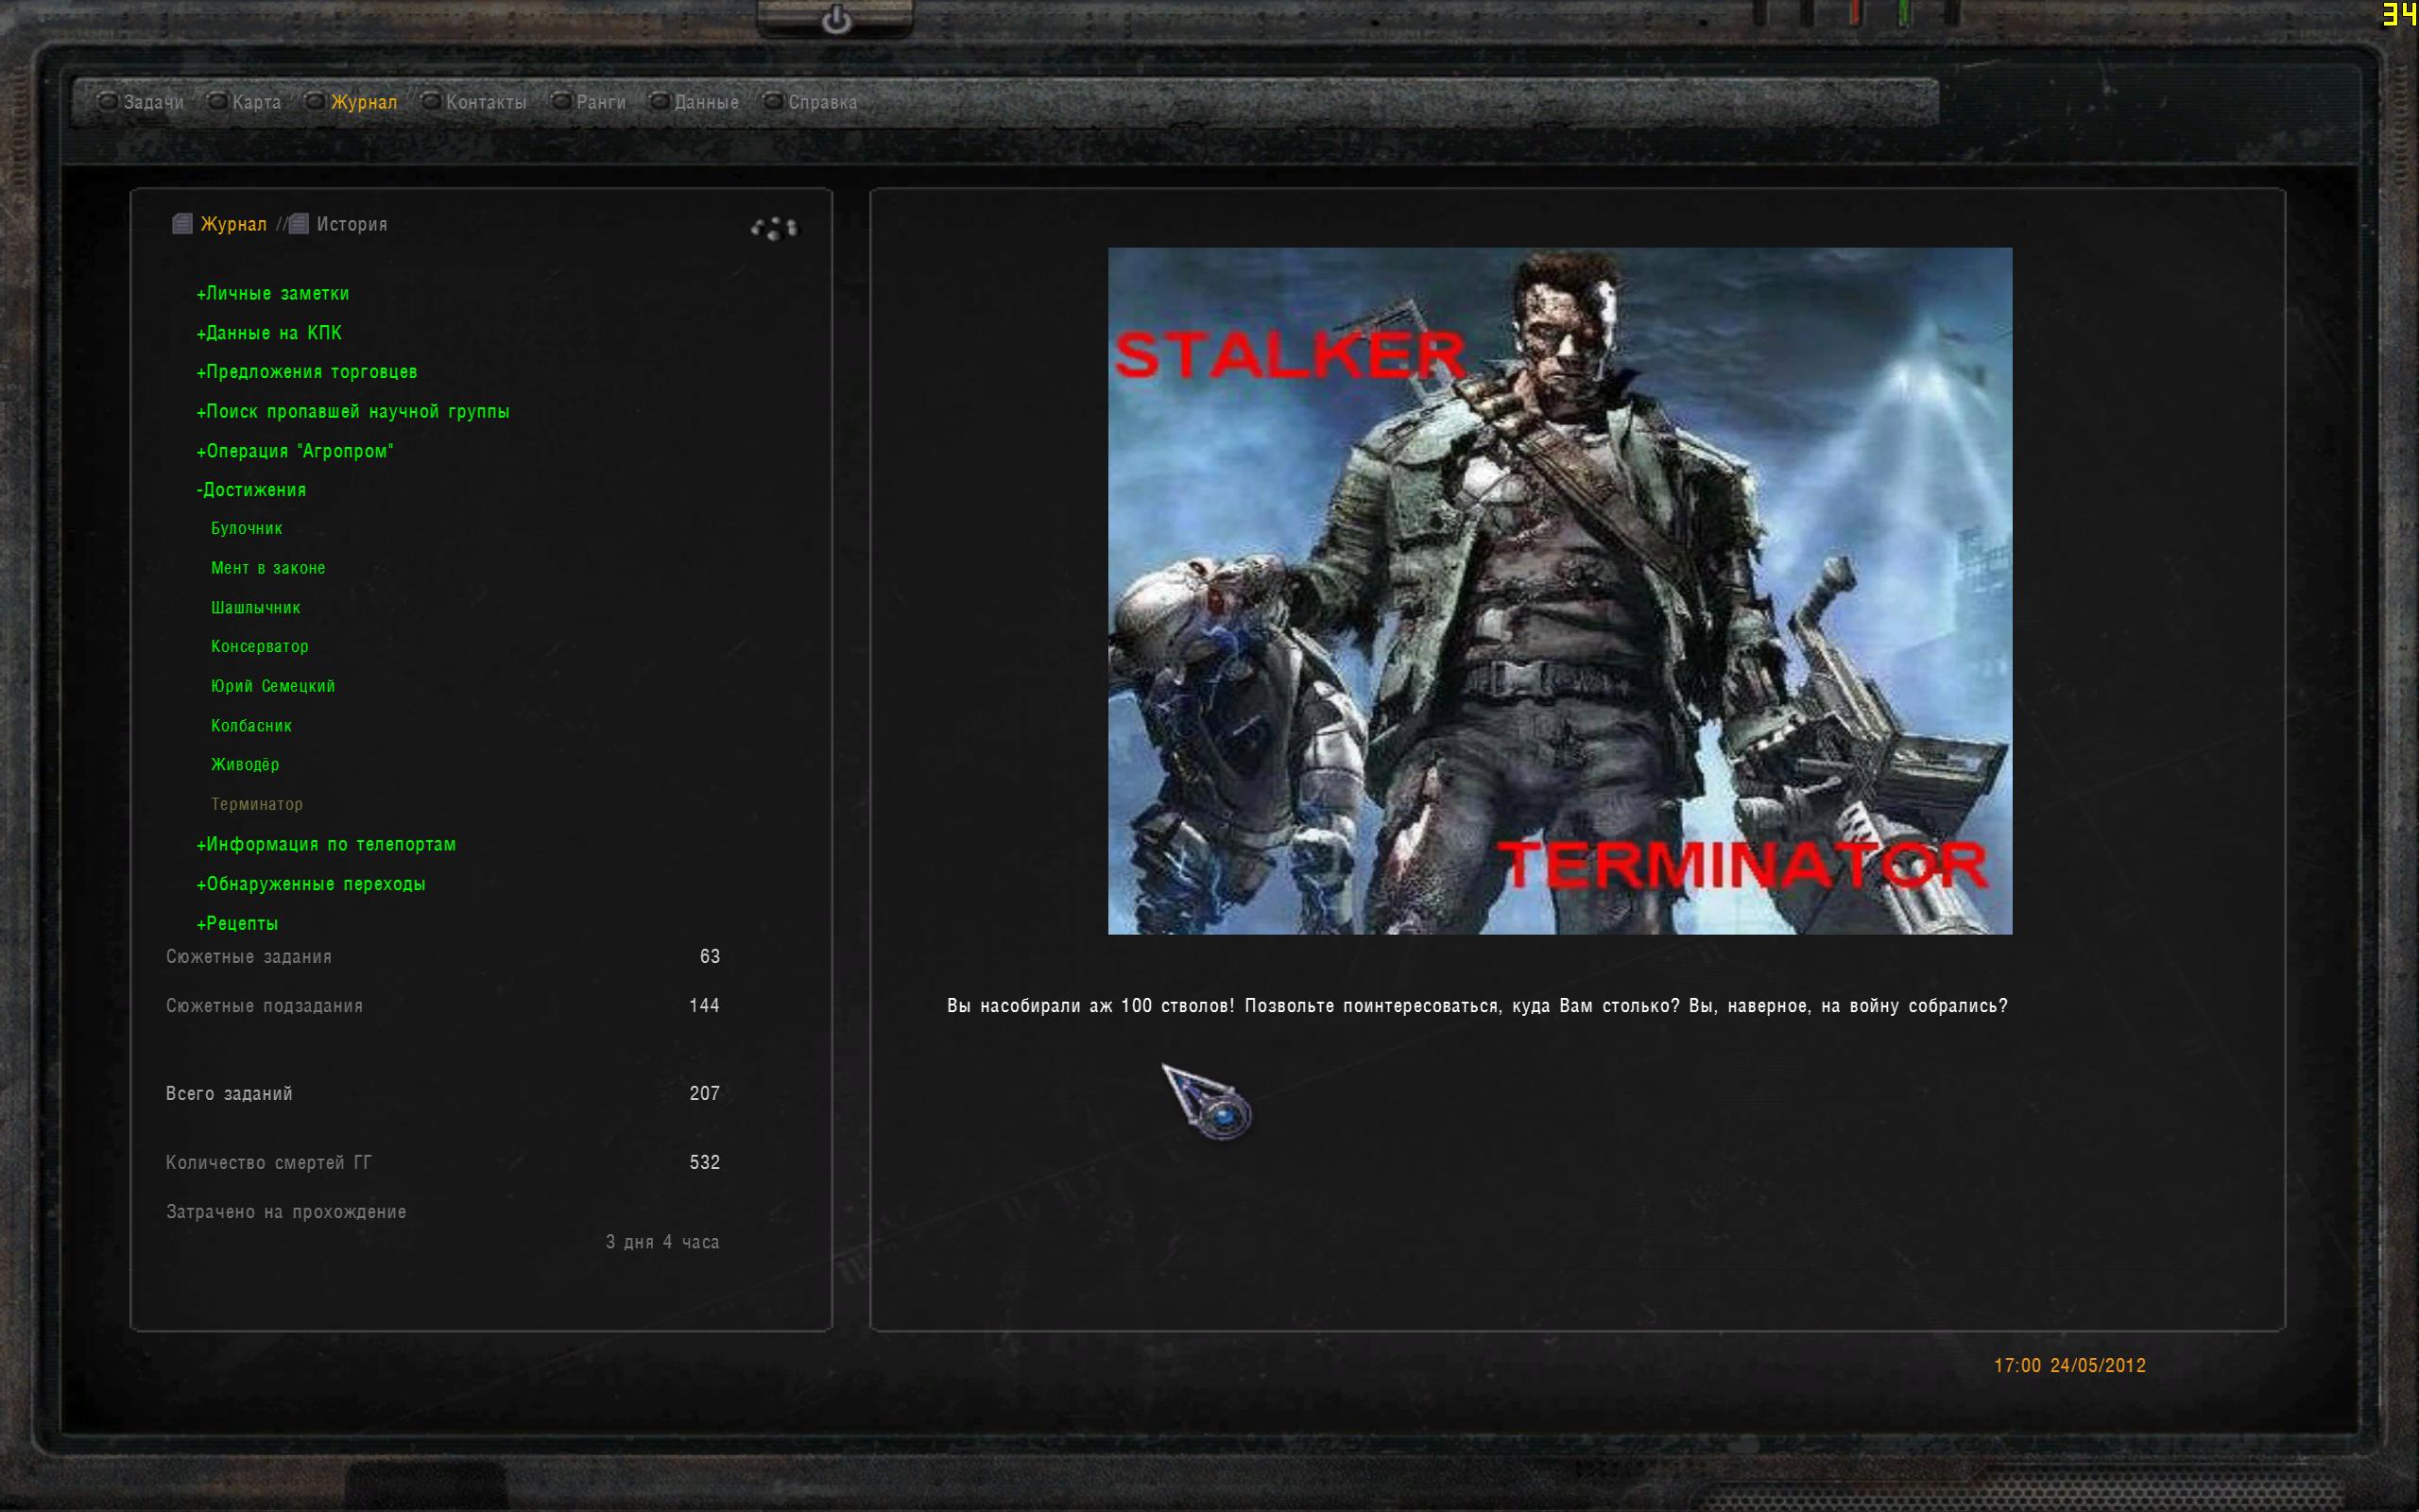Click the Журнал book icon in breadcrumb
Viewport: 2419px width, 1512px height.
coord(182,224)
